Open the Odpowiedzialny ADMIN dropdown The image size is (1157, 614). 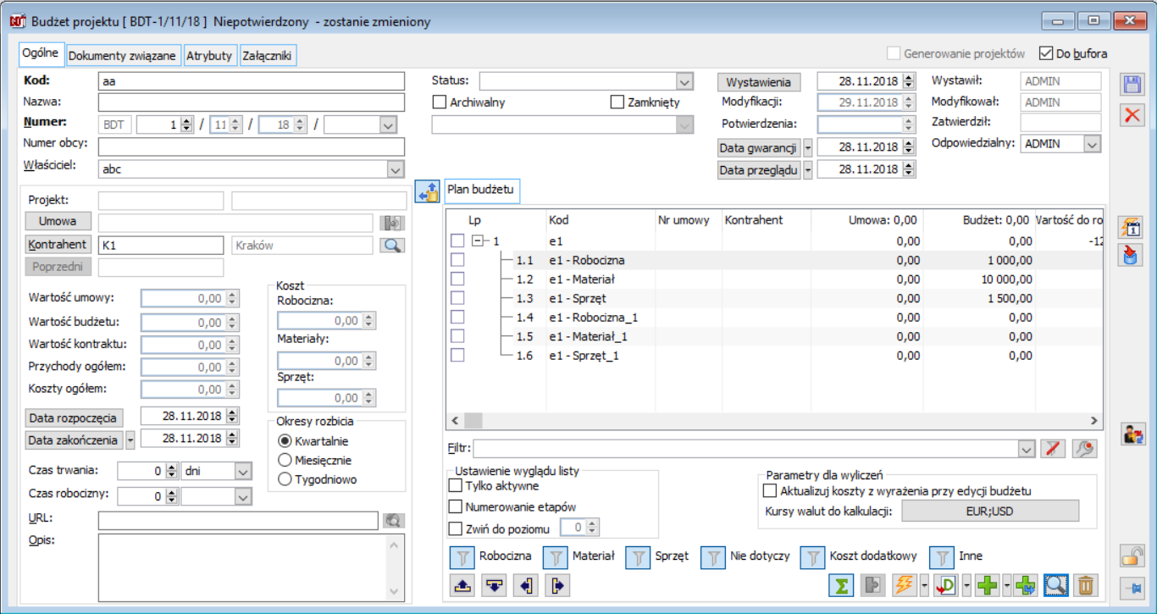(1092, 144)
